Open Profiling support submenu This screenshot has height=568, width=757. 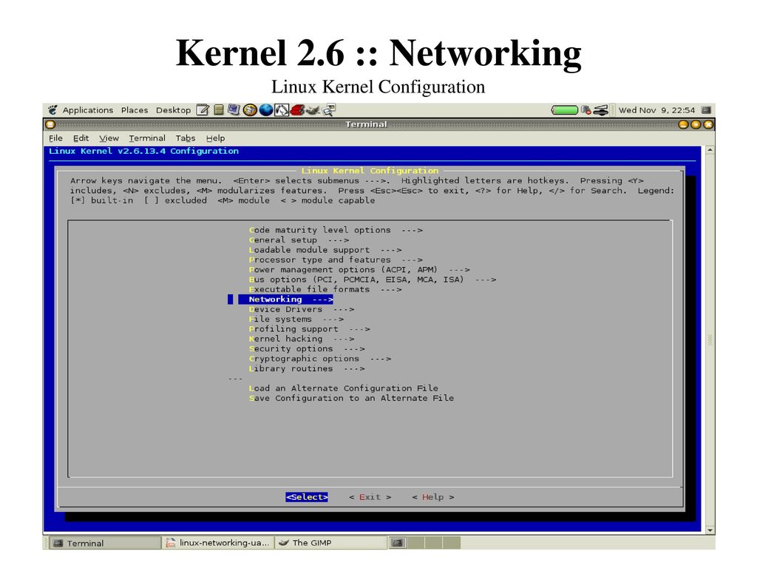[x=310, y=329]
